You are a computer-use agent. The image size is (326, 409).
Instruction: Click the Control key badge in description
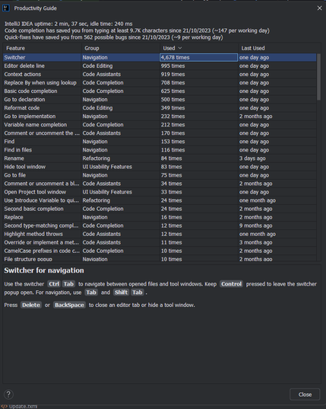[x=231, y=284]
